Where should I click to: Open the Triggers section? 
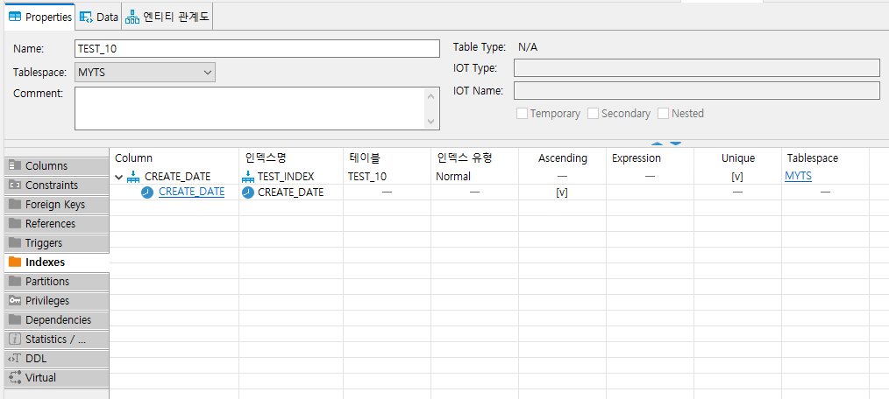click(57, 242)
